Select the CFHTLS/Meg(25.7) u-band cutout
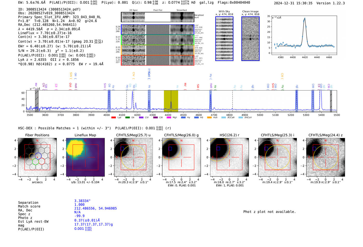The image size is (363, 247). 133,157
